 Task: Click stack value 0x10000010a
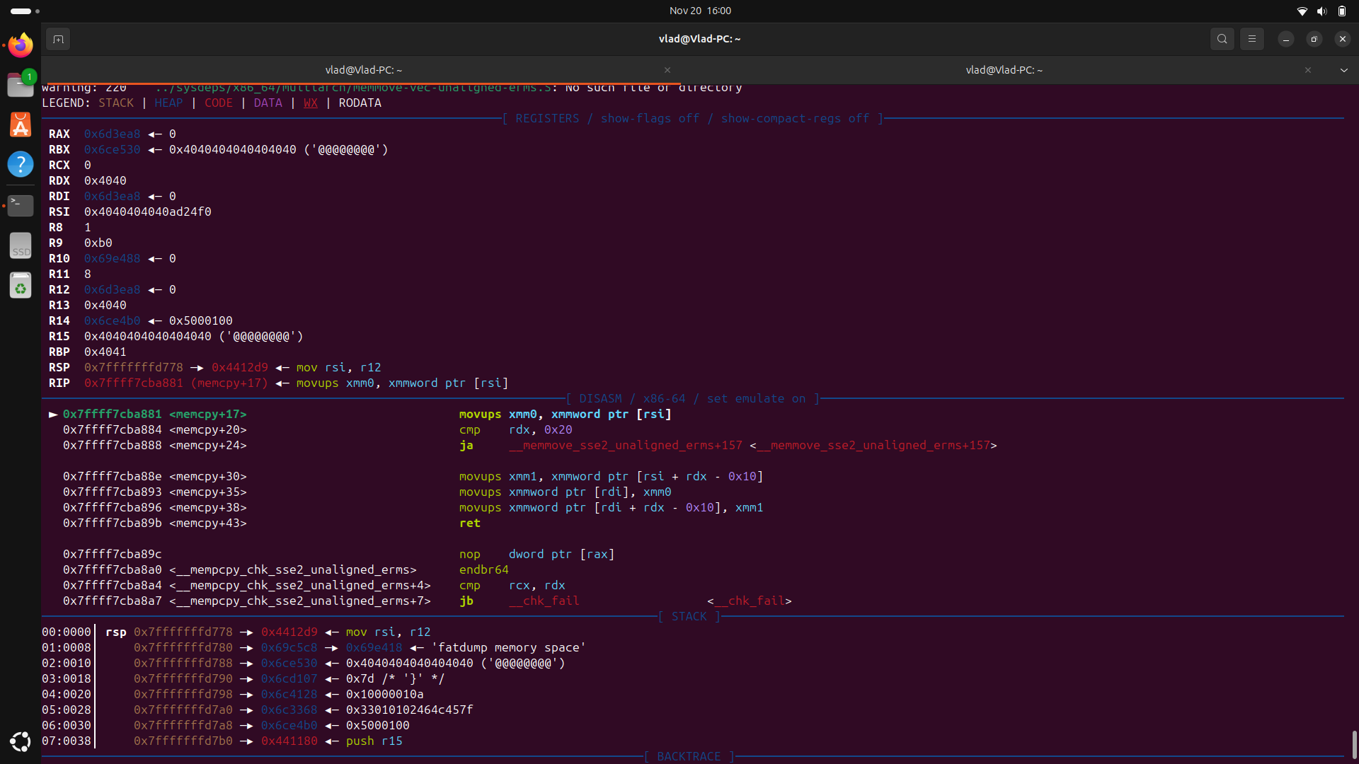point(384,694)
